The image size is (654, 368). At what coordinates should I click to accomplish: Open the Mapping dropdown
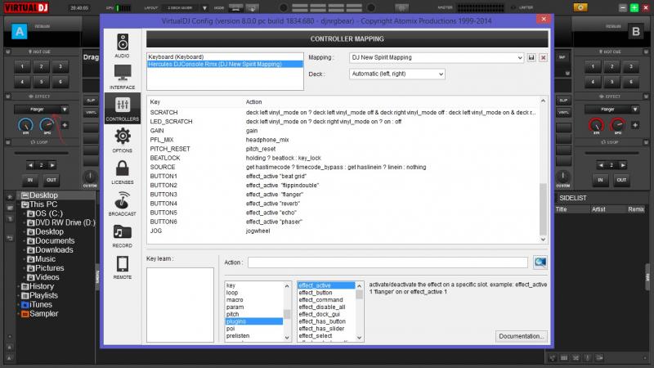click(x=437, y=57)
